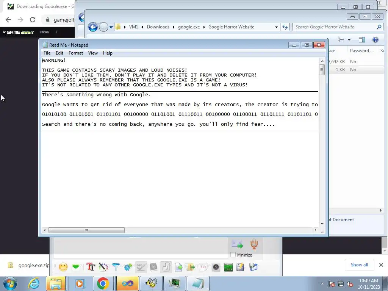Click Notepad vertical scrollbar down arrow
This screenshot has height=291, width=388.
pos(322,224)
